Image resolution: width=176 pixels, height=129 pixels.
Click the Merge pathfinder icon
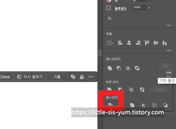click(132, 105)
